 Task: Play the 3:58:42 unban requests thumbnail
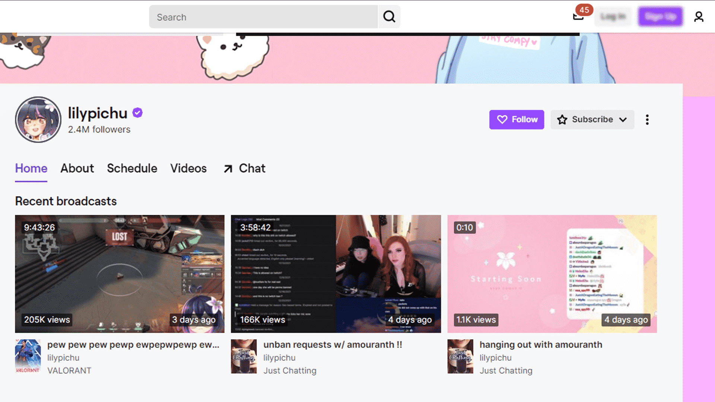[x=336, y=274]
